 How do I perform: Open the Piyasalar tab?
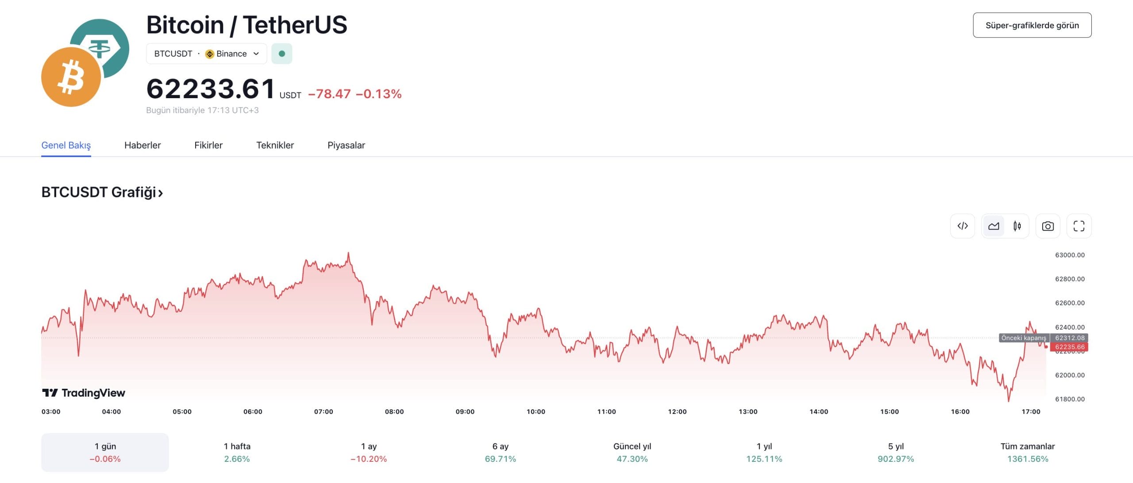[x=346, y=145]
